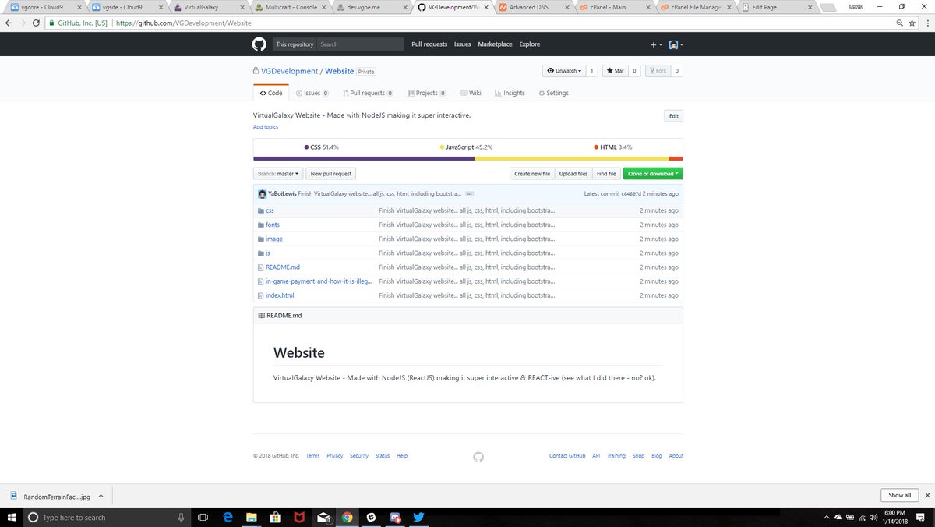
Task: Click Pull requests in the top navigation
Action: pyautogui.click(x=429, y=44)
